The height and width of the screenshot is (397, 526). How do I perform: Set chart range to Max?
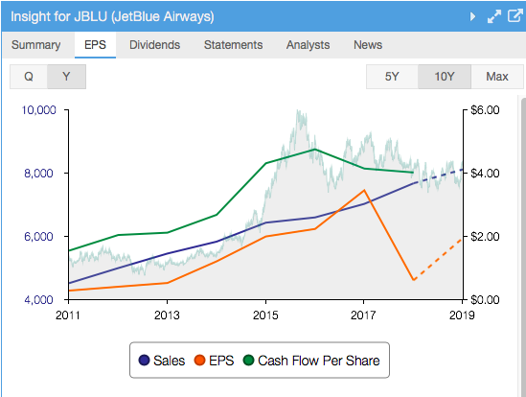[497, 77]
